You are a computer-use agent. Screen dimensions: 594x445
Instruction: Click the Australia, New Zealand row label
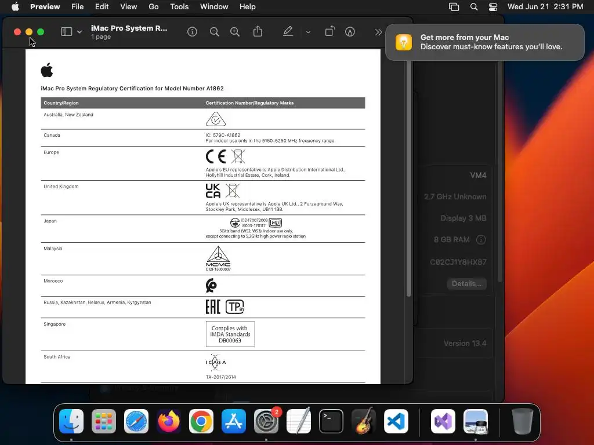pyautogui.click(x=68, y=115)
